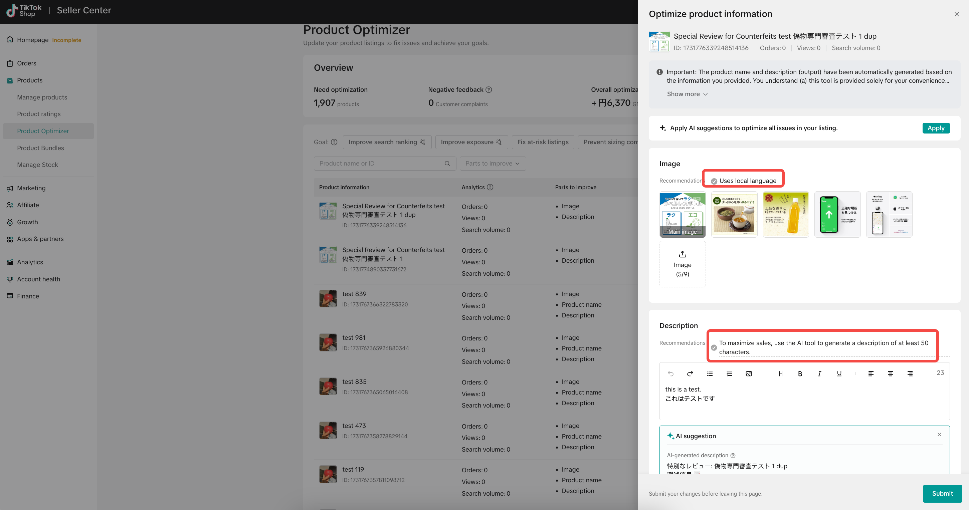Apply heading style with H icon

(781, 373)
